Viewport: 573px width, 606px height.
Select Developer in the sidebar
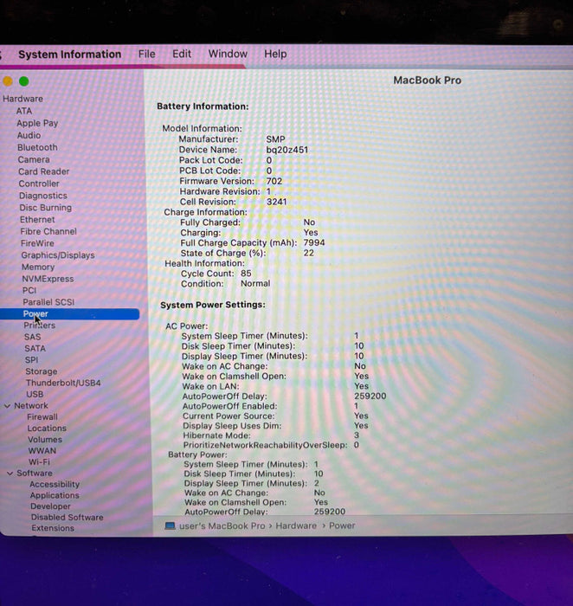(x=50, y=506)
